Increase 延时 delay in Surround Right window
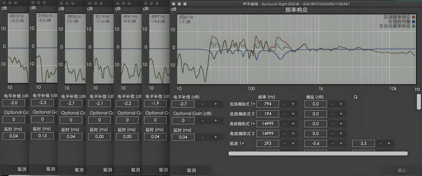This screenshot has height=176, width=422. [216, 137]
